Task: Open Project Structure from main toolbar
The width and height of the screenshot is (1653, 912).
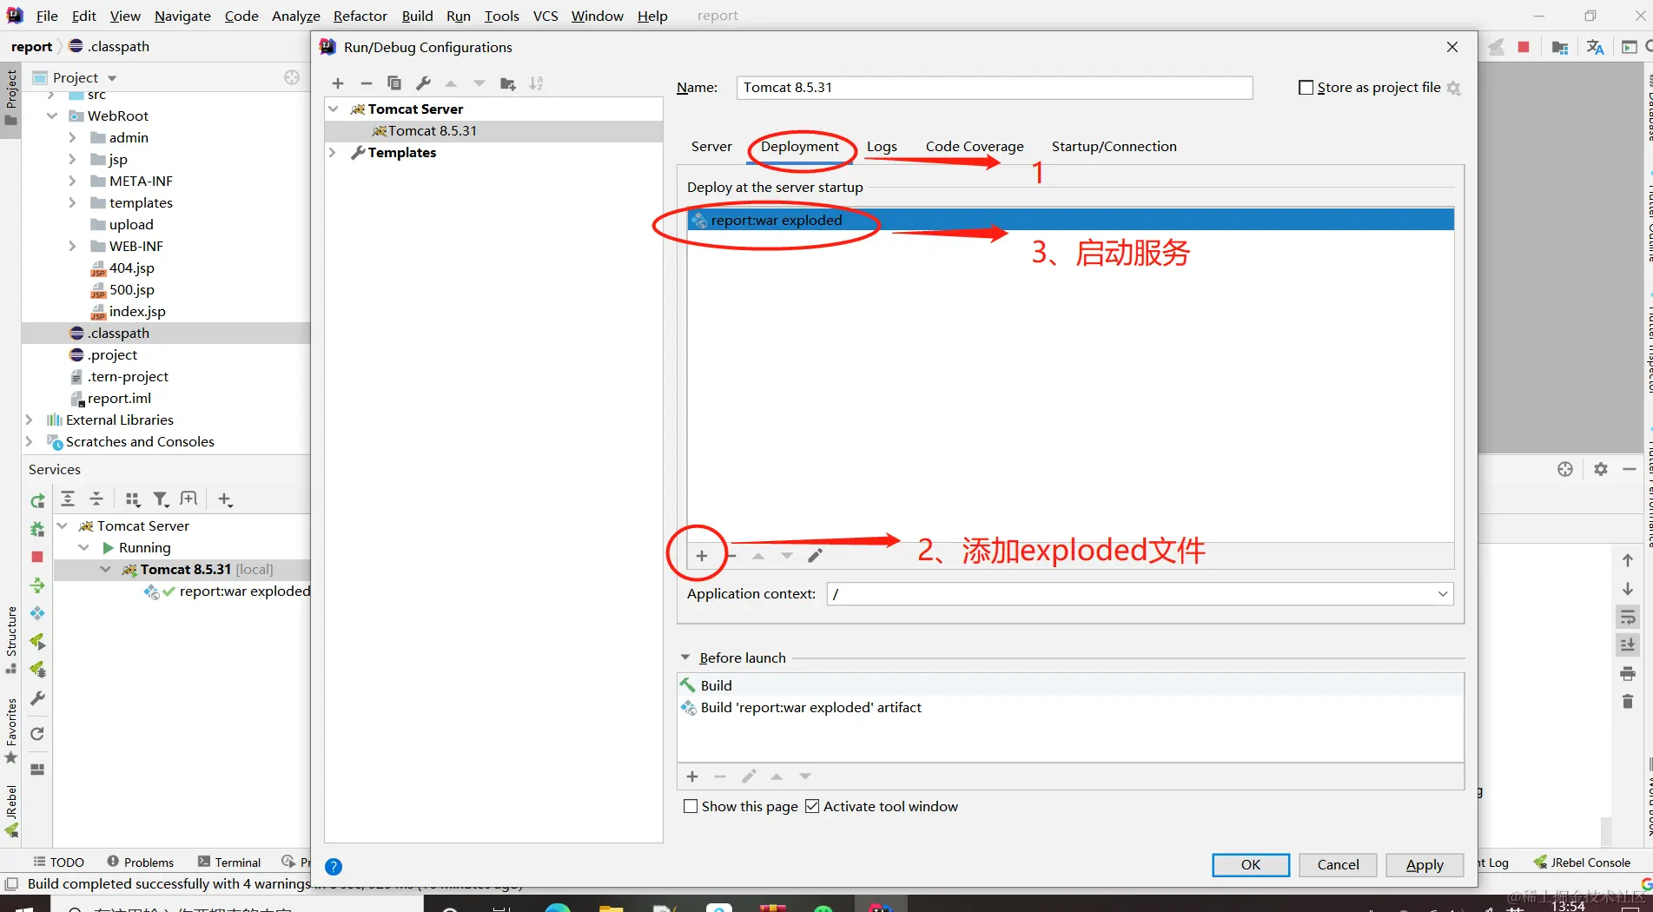Action: click(x=1560, y=47)
